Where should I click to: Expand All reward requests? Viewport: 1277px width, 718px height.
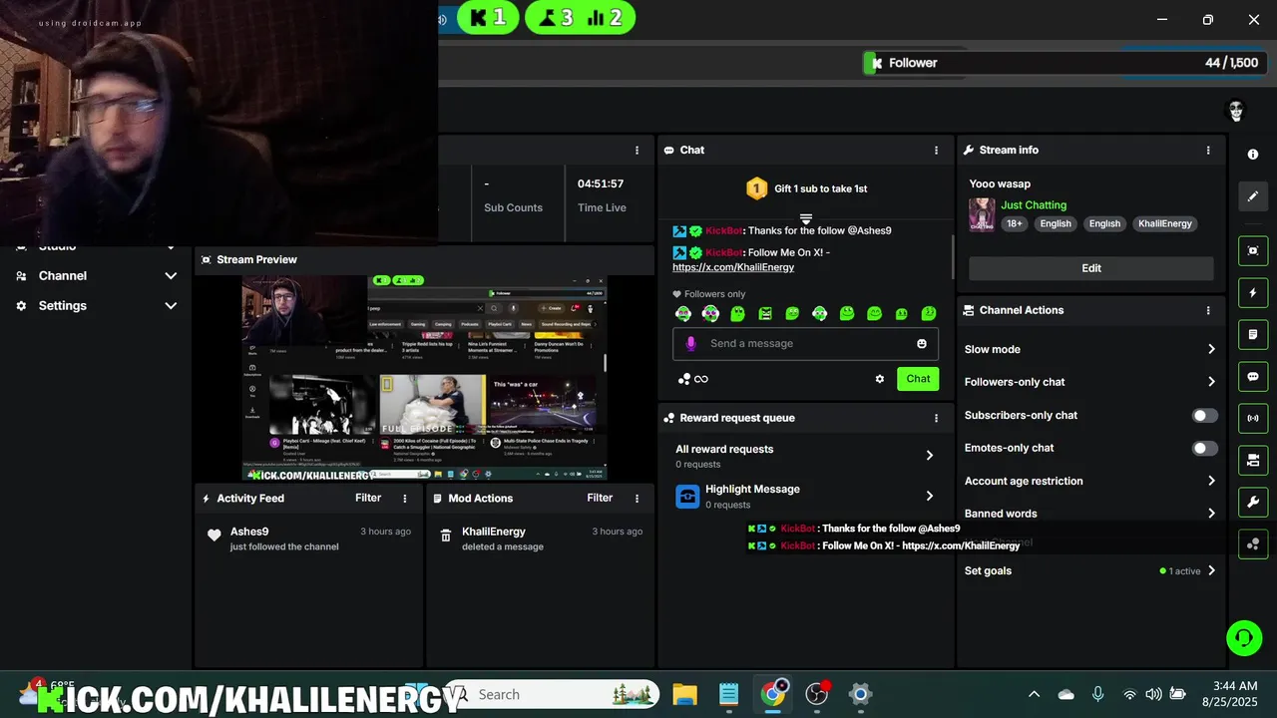click(x=805, y=456)
